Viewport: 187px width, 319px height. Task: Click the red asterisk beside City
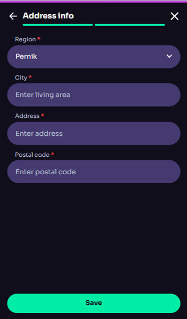[x=30, y=77]
